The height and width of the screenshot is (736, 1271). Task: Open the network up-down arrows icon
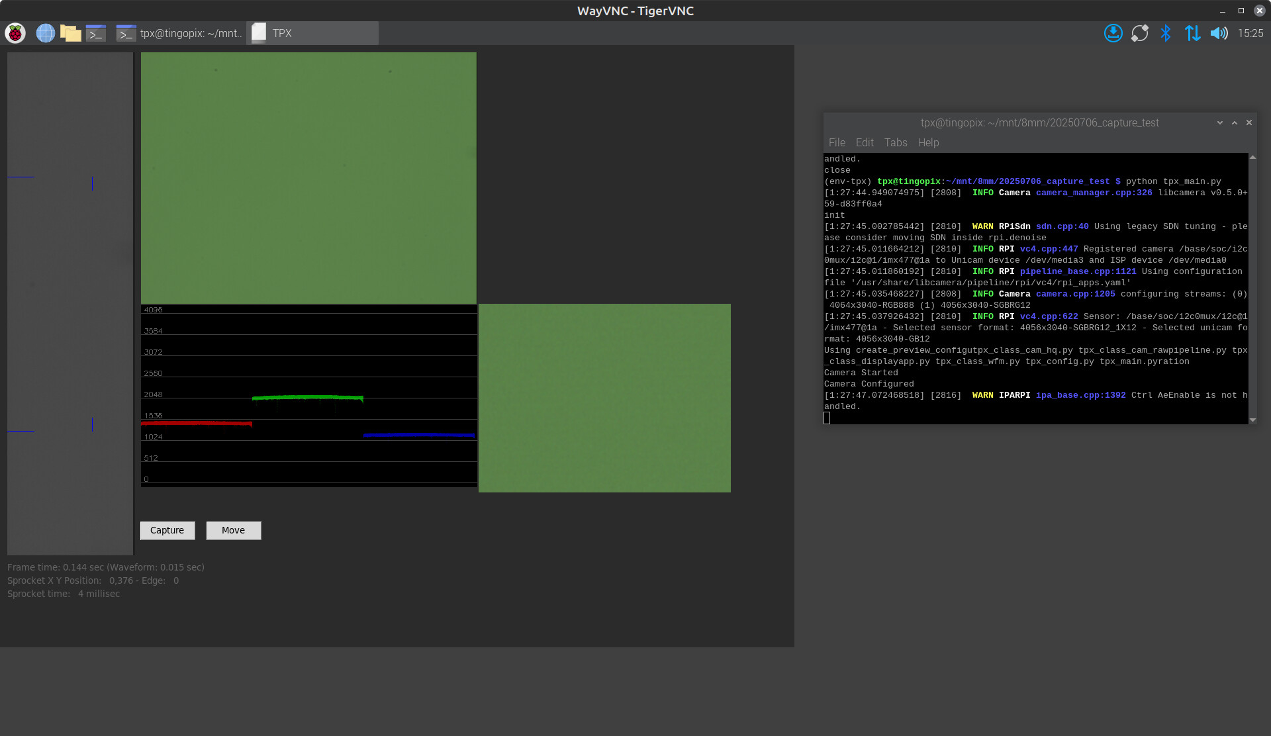1192,33
